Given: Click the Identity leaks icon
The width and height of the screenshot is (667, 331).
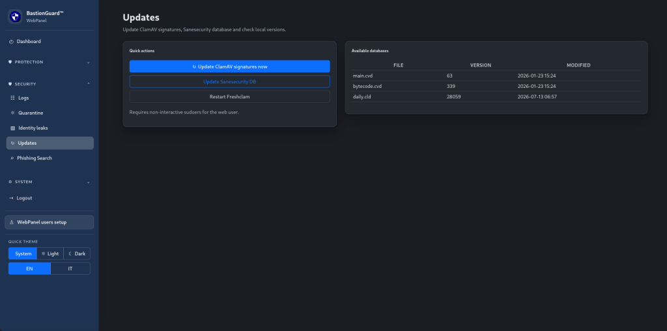Looking at the screenshot, I should point(12,128).
